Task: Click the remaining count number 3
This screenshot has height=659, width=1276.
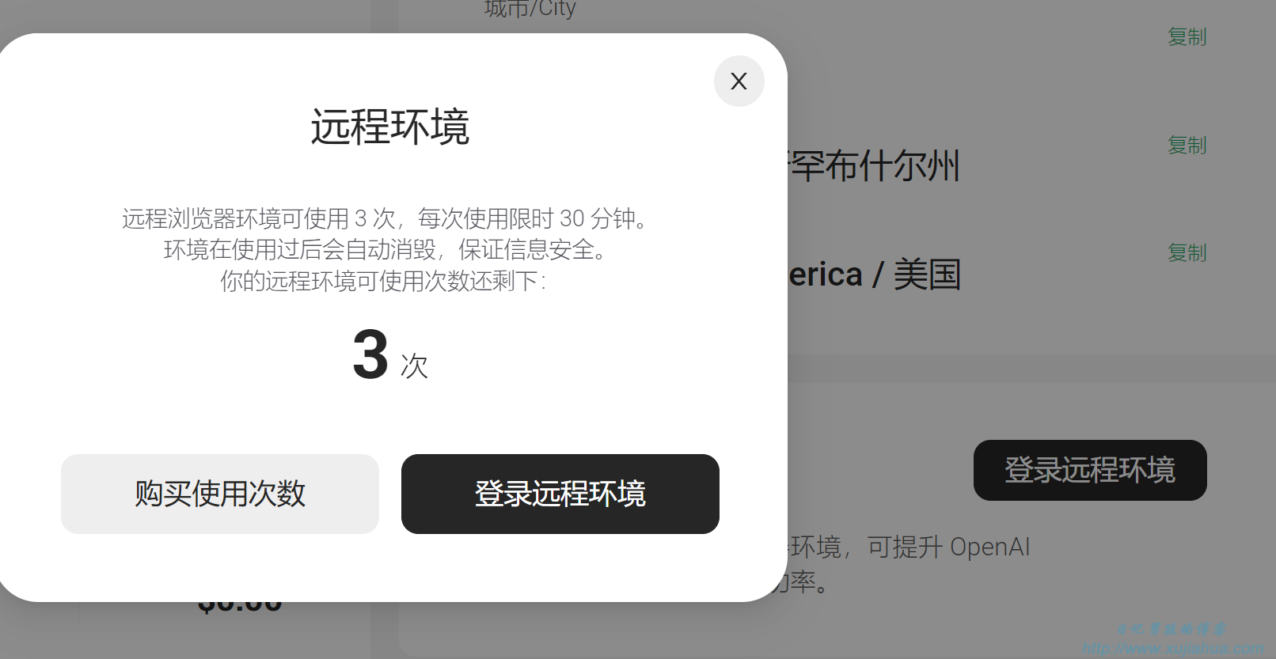Action: (370, 355)
